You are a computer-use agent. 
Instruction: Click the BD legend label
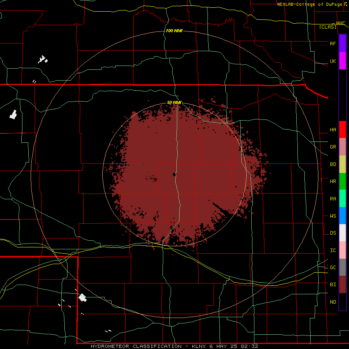[x=333, y=164]
